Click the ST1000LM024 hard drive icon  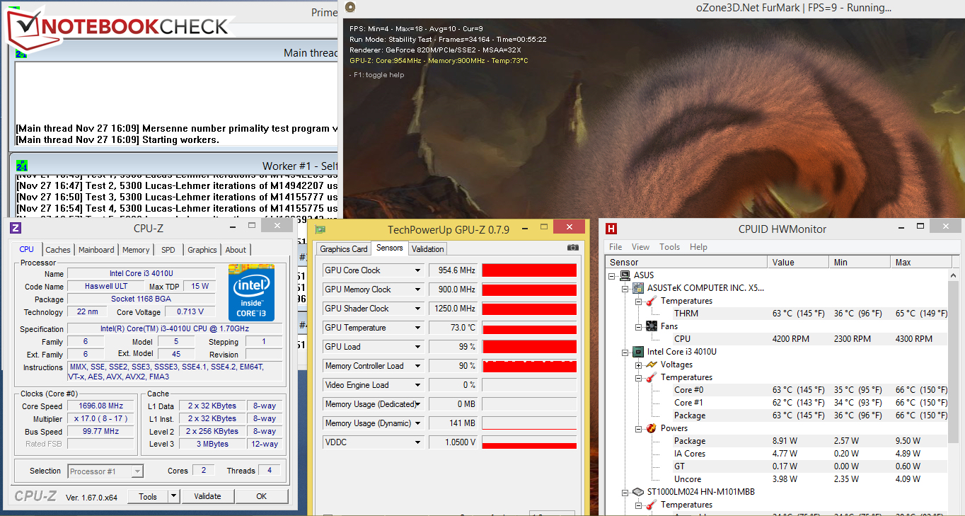[x=638, y=492]
